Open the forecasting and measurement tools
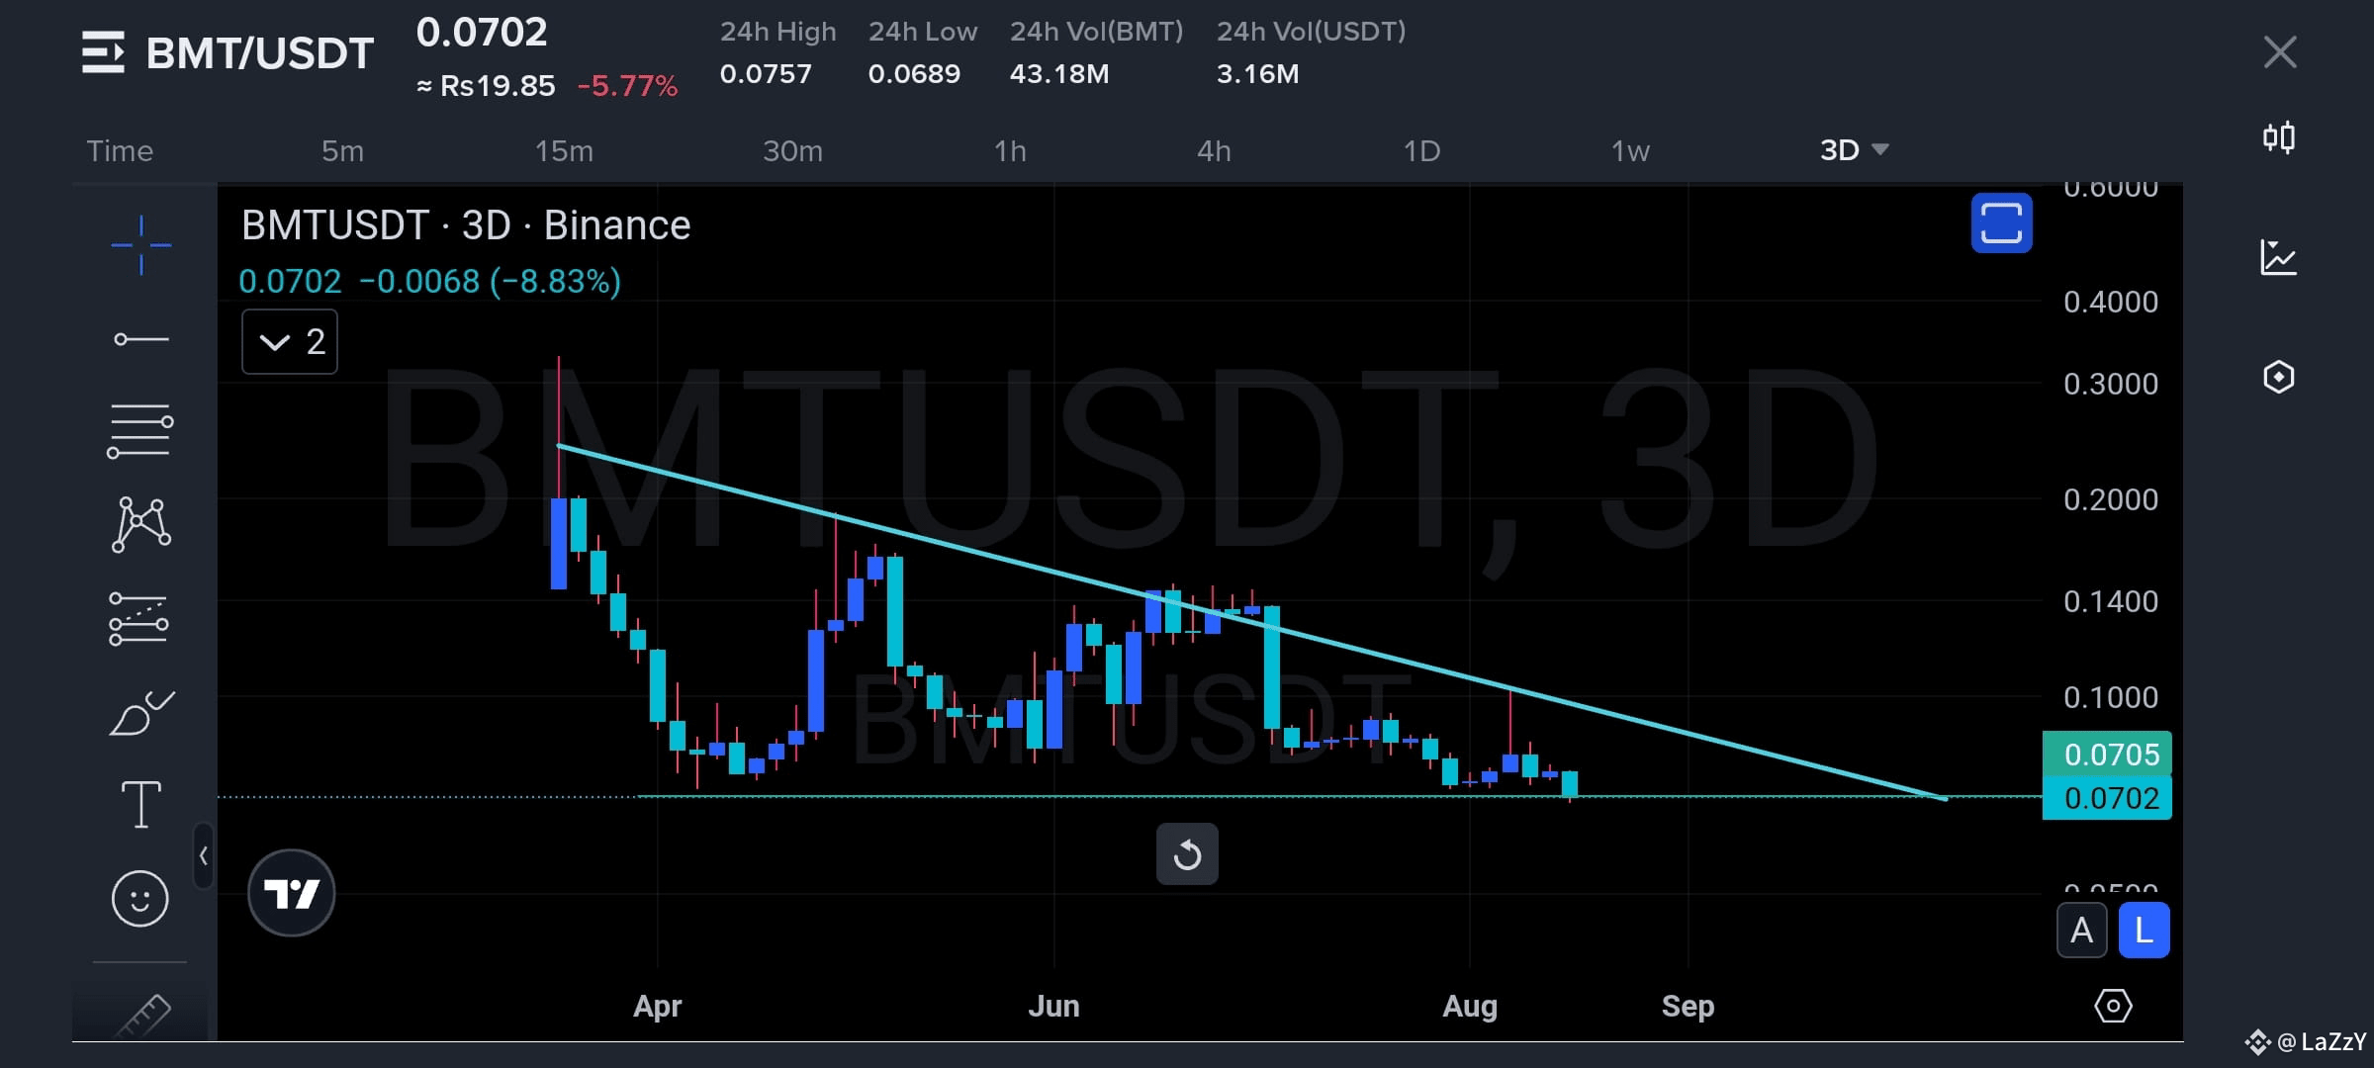 click(138, 618)
